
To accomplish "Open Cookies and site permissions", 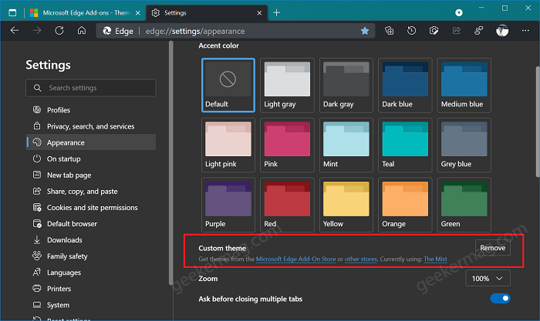I will click(x=91, y=207).
